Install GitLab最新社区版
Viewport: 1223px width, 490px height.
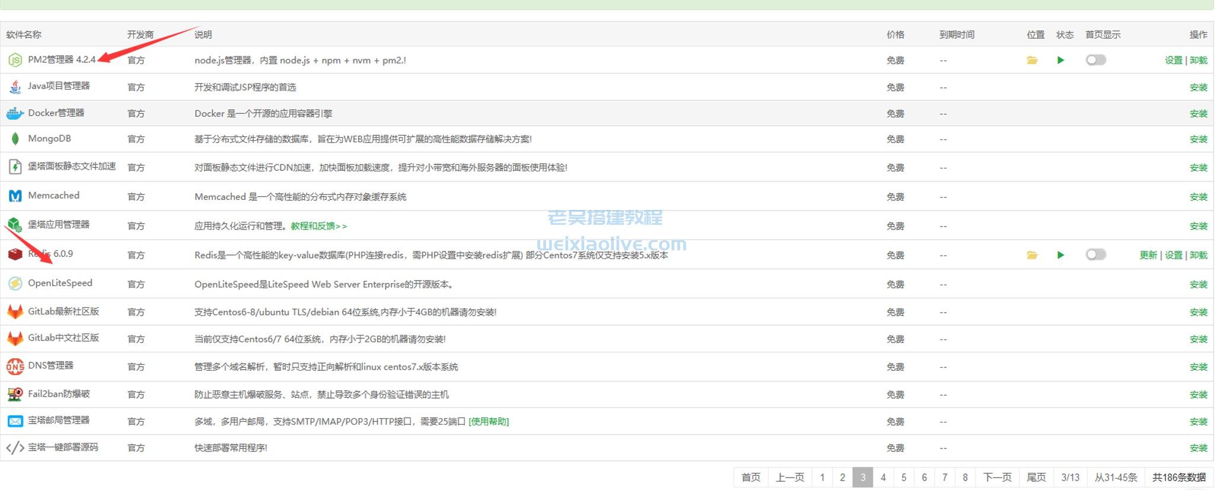coord(1198,312)
